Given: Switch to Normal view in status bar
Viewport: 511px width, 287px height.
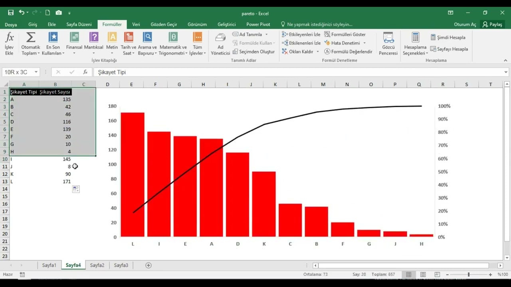Looking at the screenshot, I should [408, 275].
